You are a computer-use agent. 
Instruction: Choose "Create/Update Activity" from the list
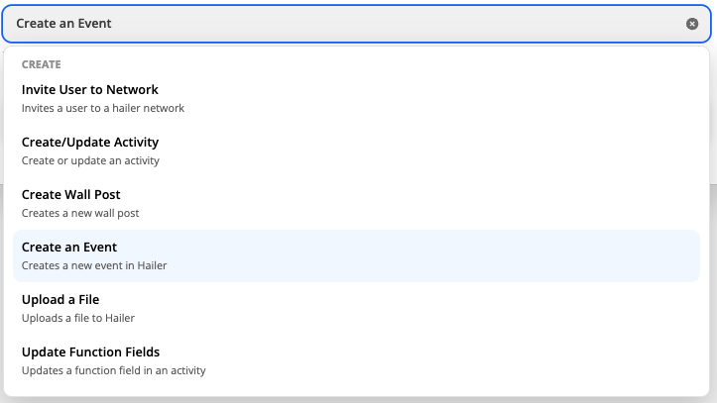pyautogui.click(x=356, y=151)
